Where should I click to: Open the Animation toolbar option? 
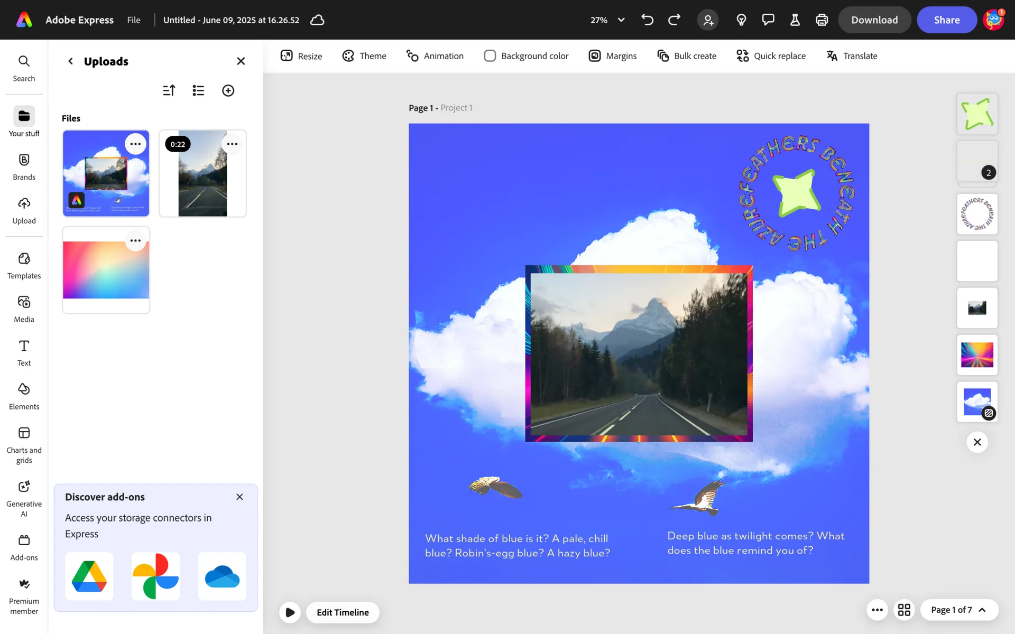click(435, 56)
